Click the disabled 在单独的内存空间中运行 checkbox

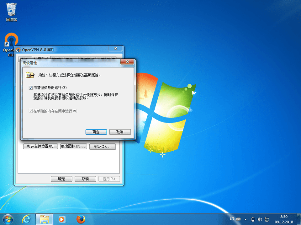click(30, 111)
